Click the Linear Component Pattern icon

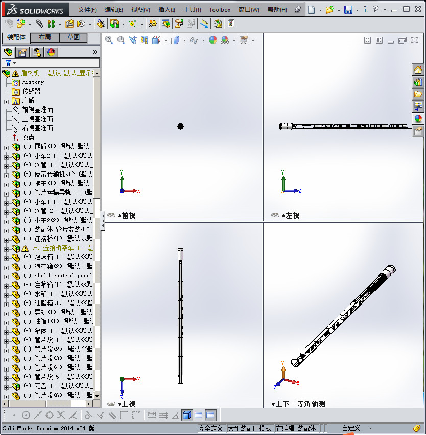(x=51, y=24)
